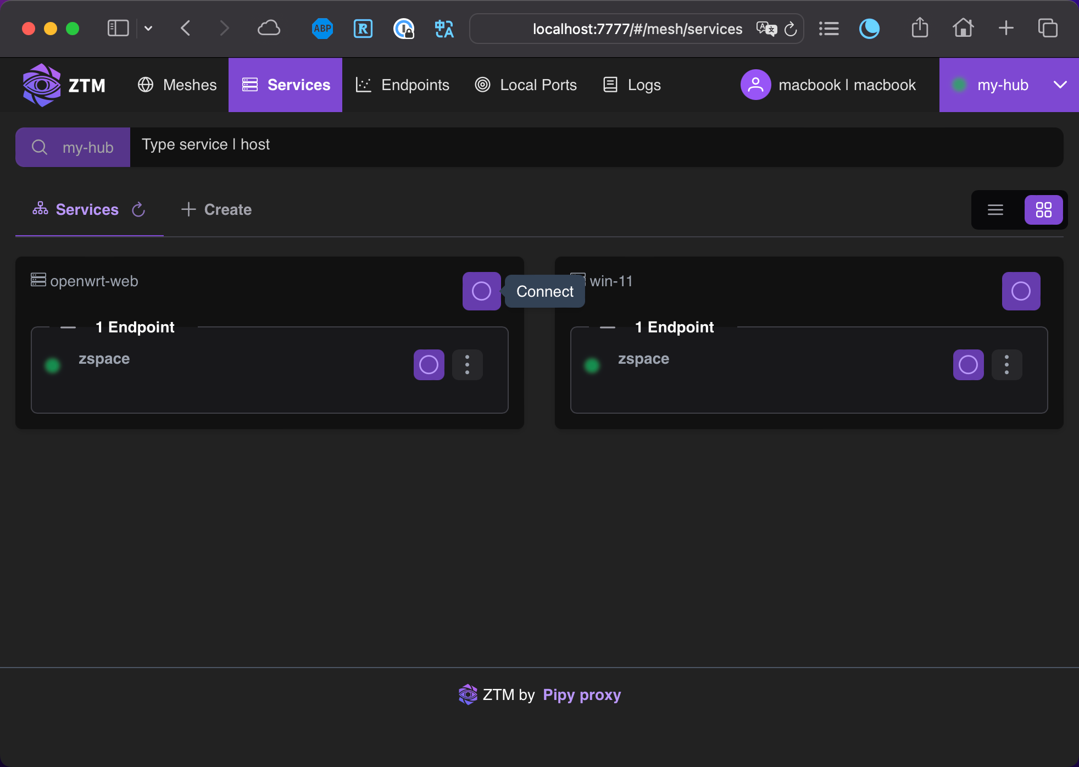Screen dimensions: 1079x767
Task: Click the ZTM logo icon
Action: pos(42,85)
